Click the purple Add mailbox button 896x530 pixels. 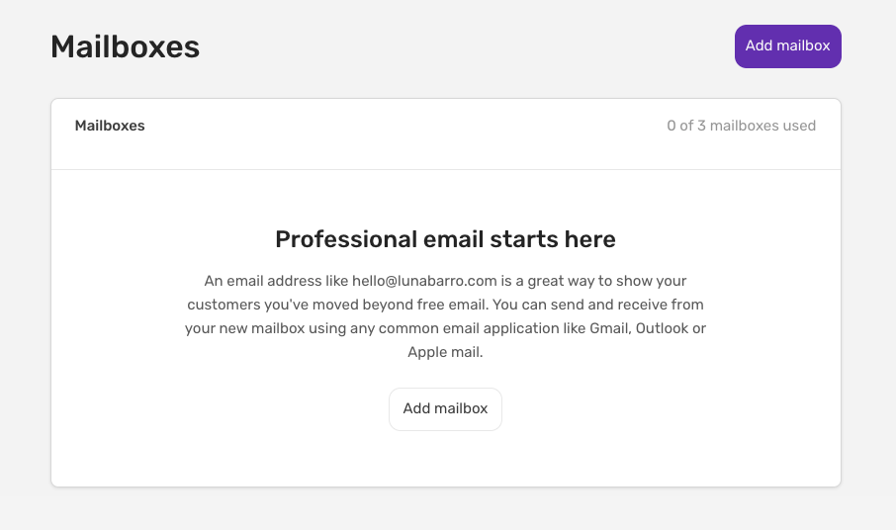tap(787, 46)
